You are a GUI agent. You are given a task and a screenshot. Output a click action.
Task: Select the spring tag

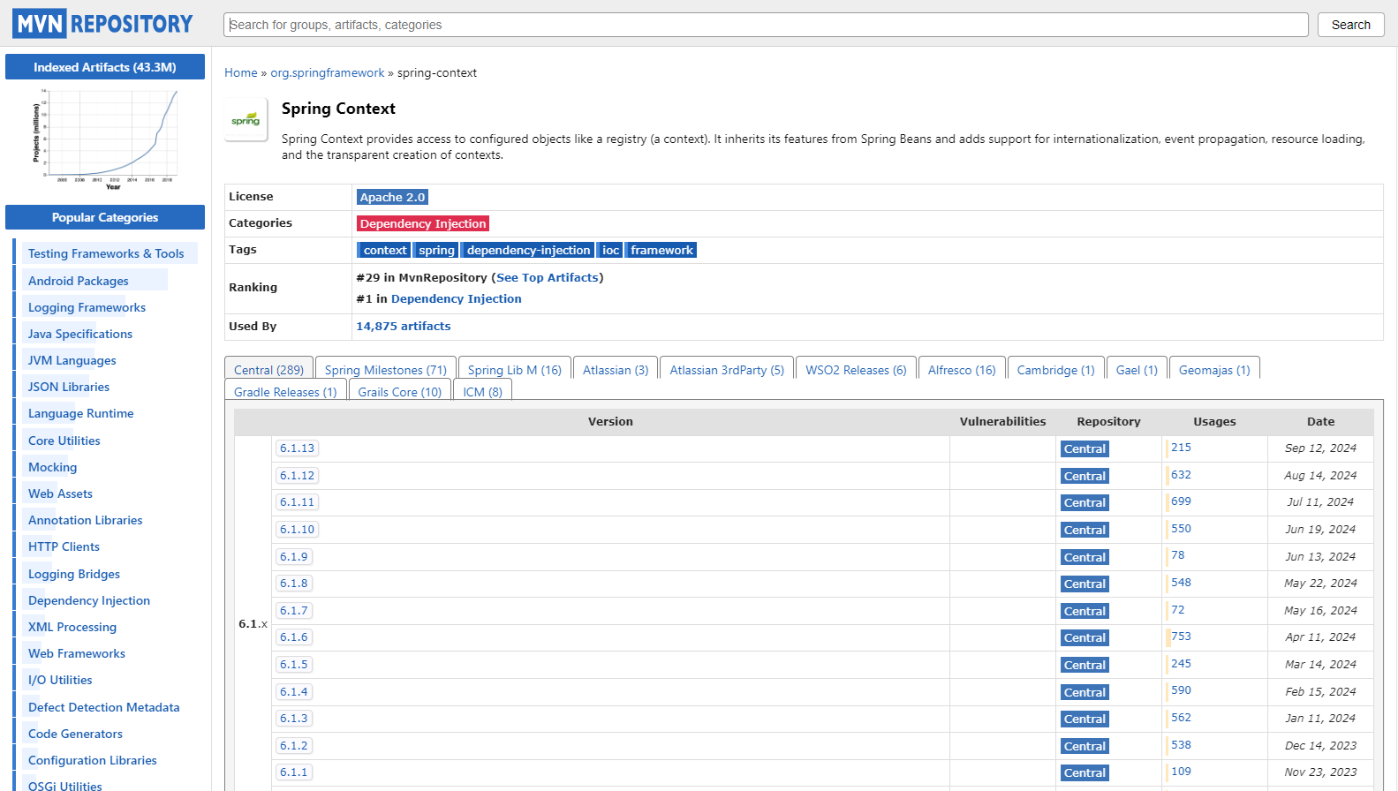pos(436,251)
